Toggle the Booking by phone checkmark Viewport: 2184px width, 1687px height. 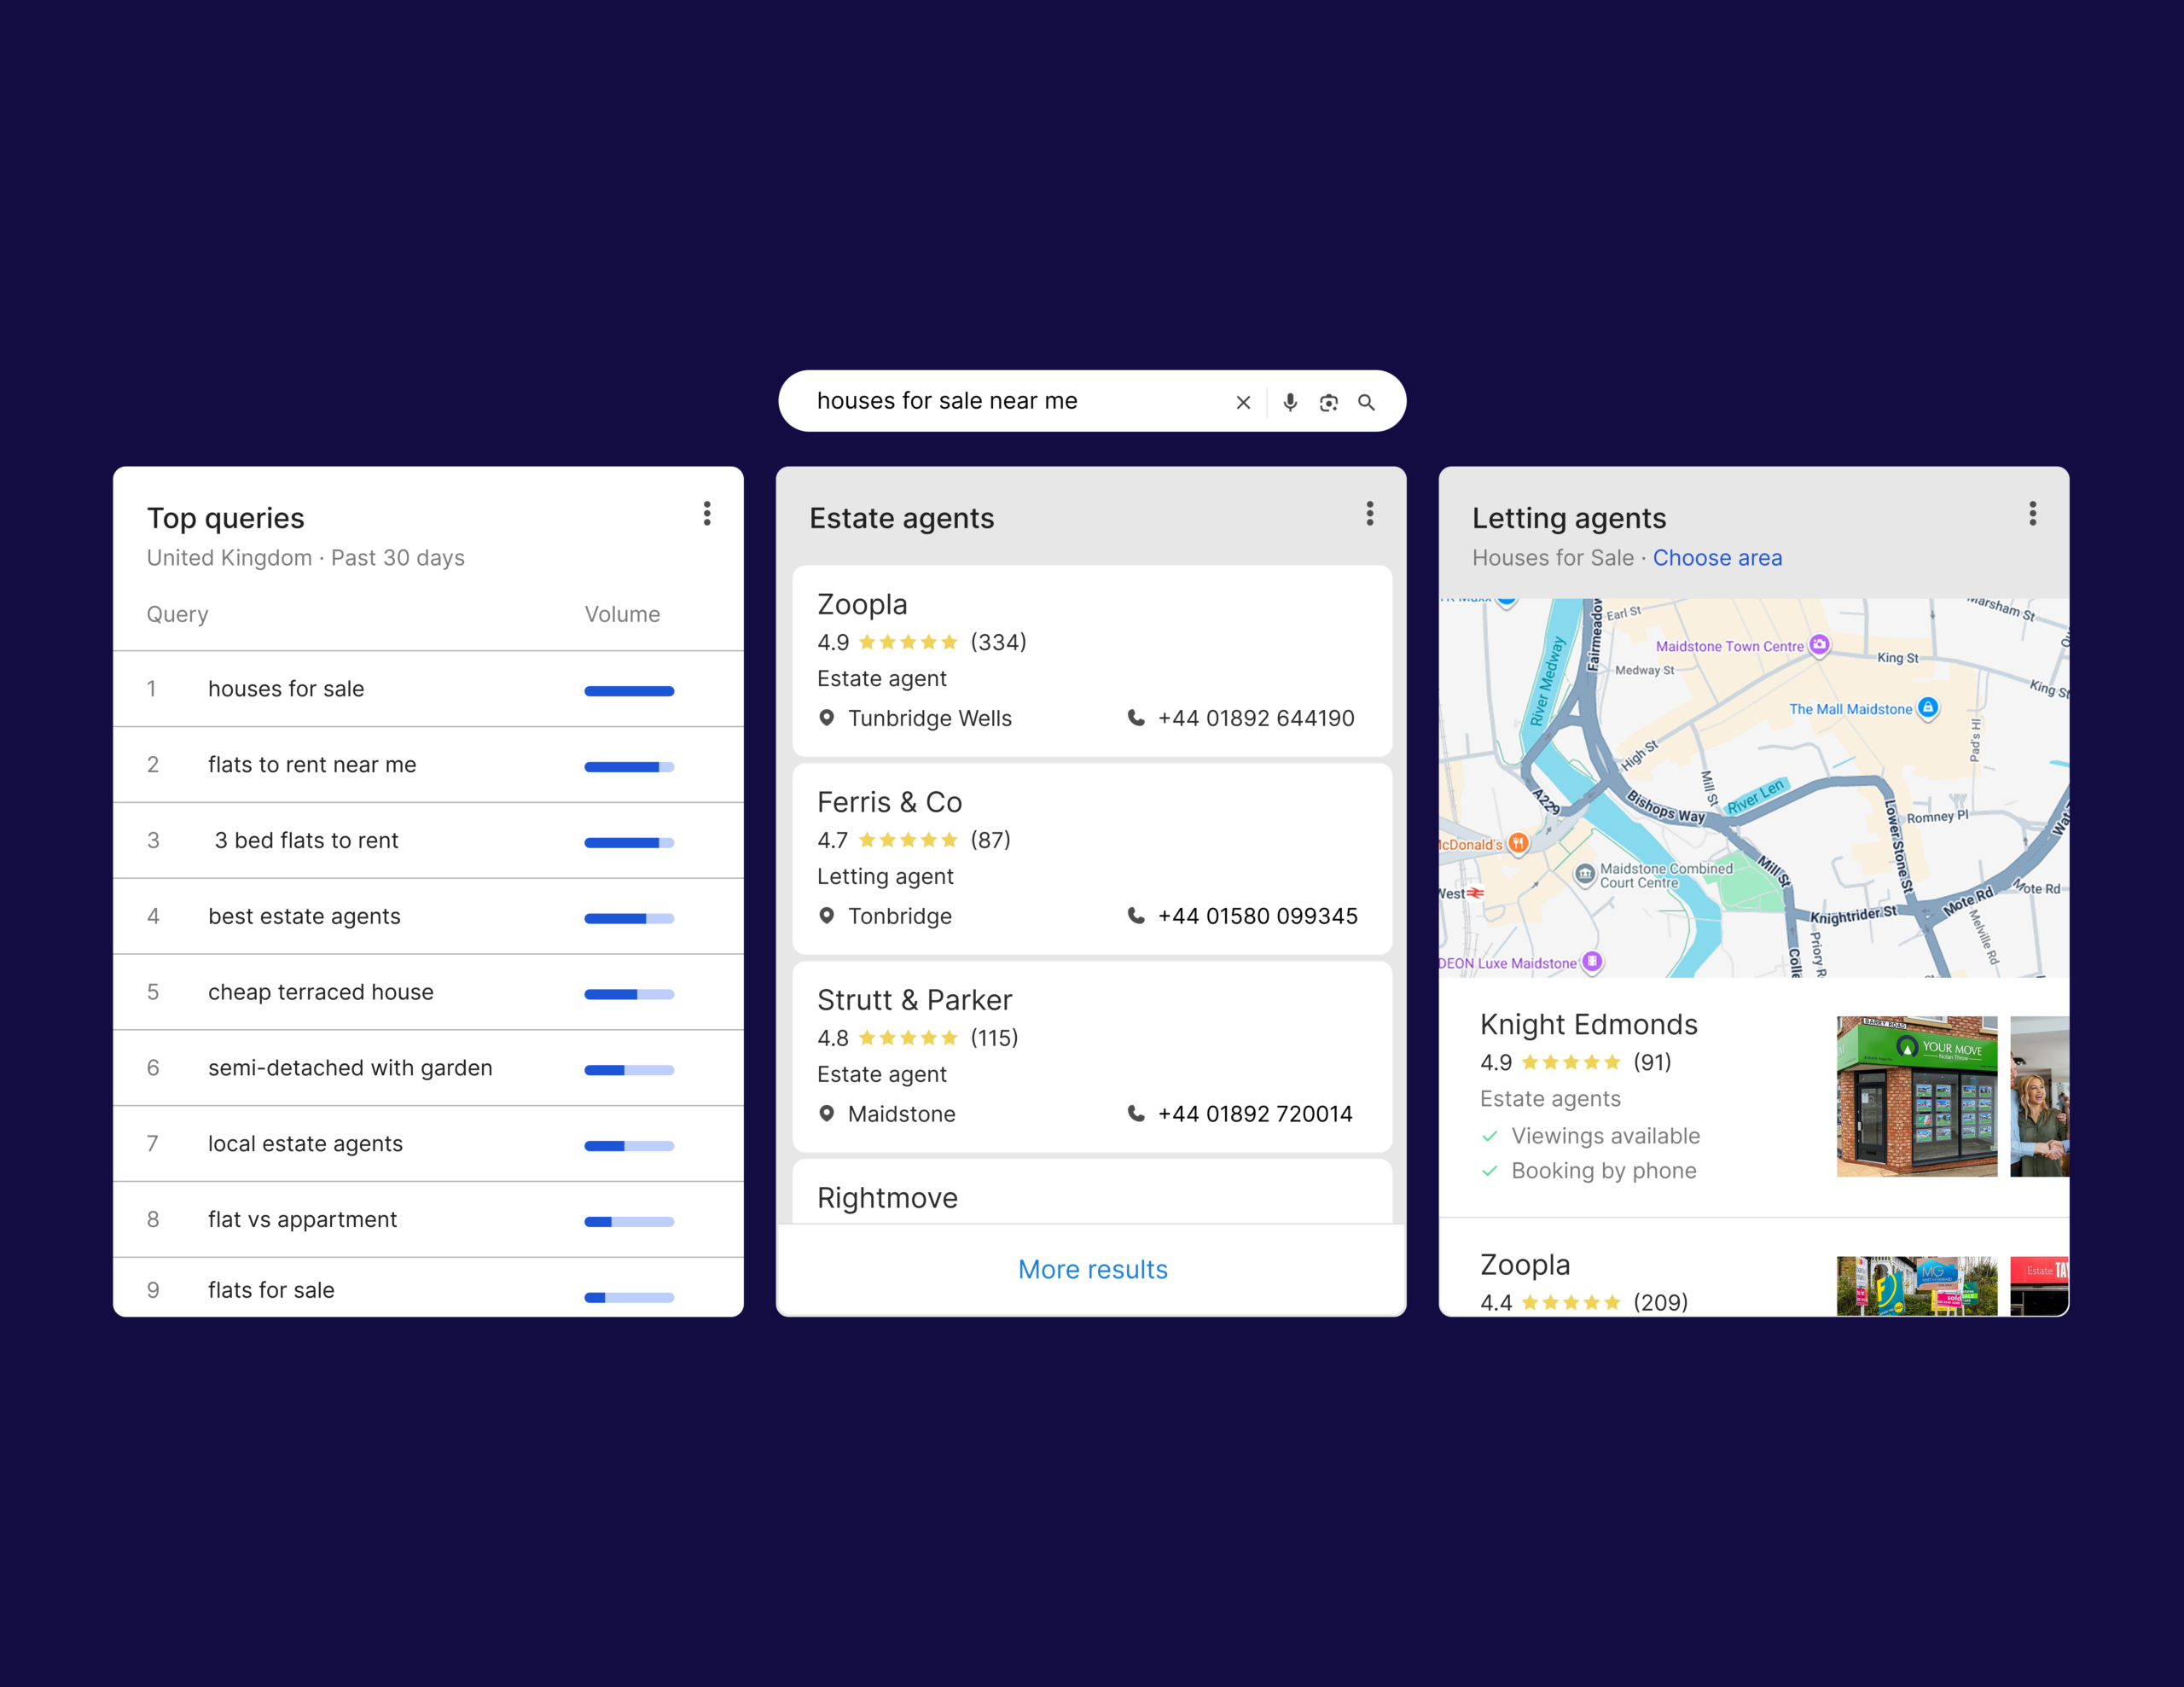[1489, 1171]
